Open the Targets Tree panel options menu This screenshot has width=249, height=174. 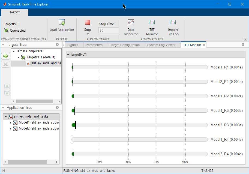coord(57,45)
